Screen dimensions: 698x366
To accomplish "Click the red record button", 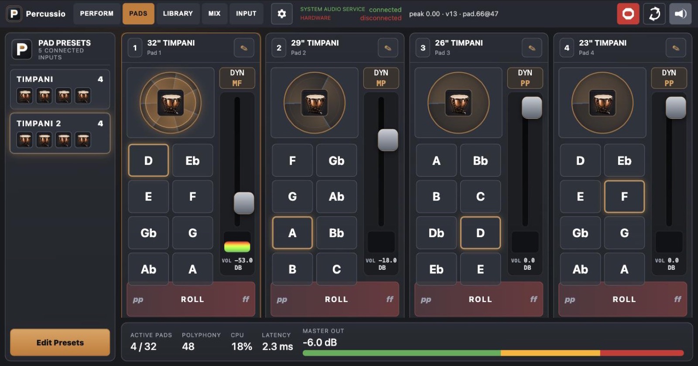I will tap(628, 13).
